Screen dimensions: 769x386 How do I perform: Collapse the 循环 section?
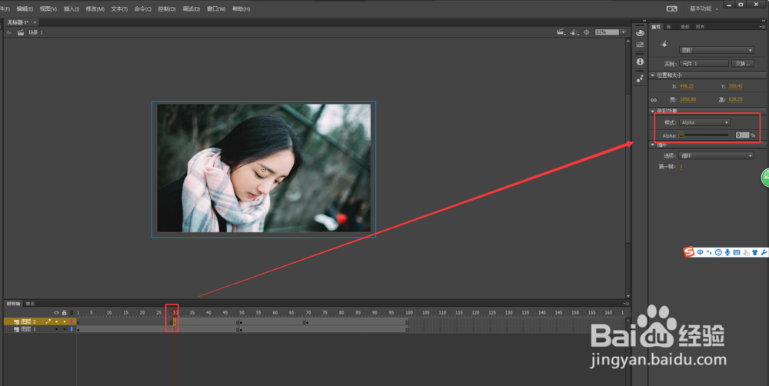coord(653,145)
